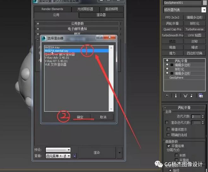Viewport: 208px width, 172px height.
Task: Click the renderer list scroll-down arrow
Action: point(111,109)
